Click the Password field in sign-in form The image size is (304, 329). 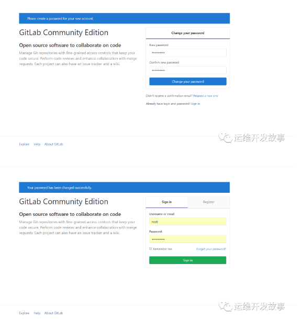coord(188,239)
